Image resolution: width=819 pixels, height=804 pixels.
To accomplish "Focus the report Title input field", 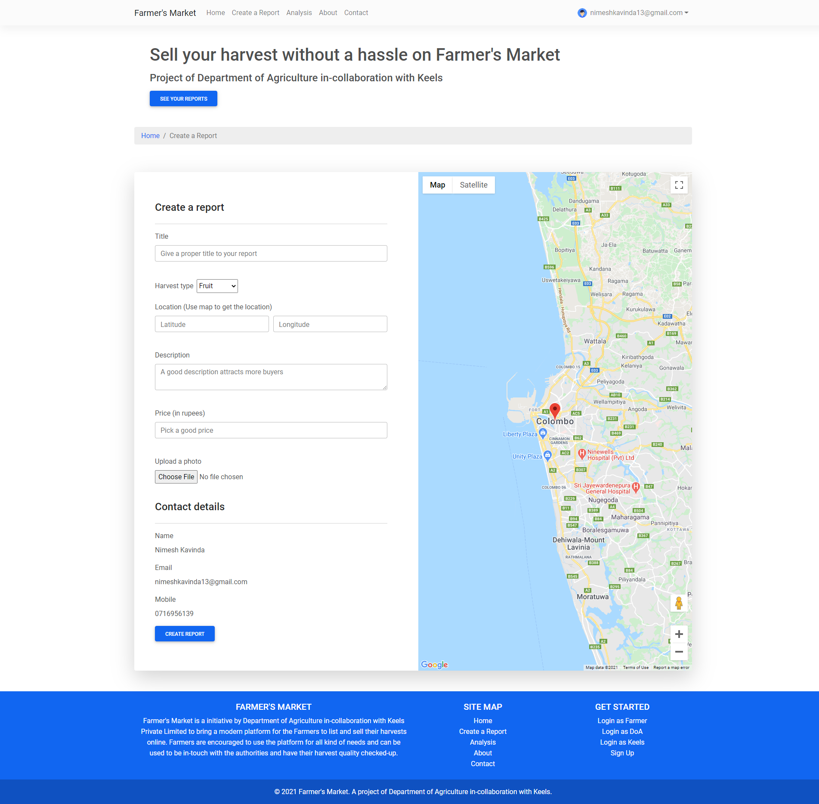I will coord(271,253).
